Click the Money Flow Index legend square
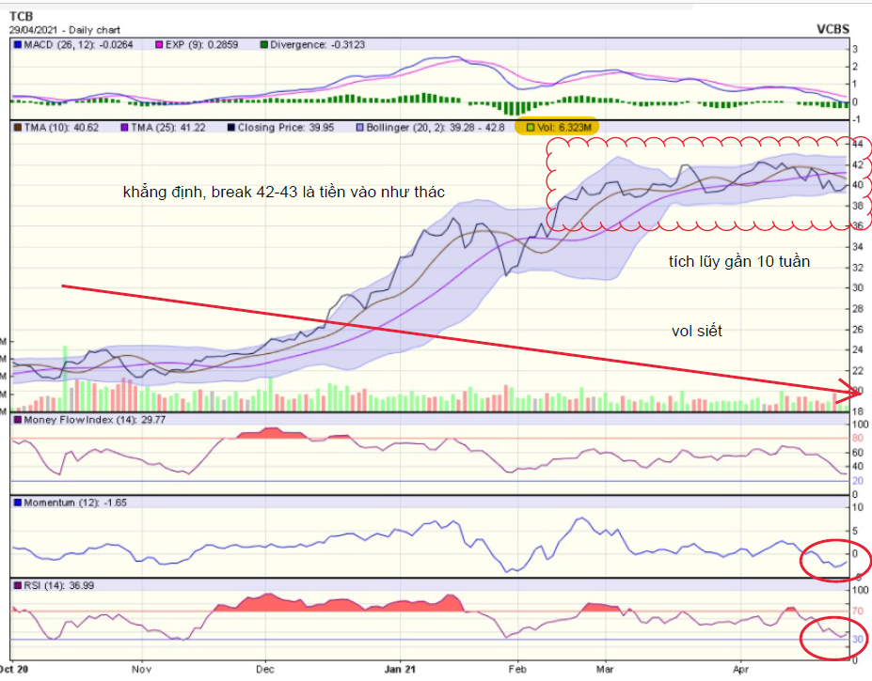The width and height of the screenshot is (872, 681). [x=17, y=420]
